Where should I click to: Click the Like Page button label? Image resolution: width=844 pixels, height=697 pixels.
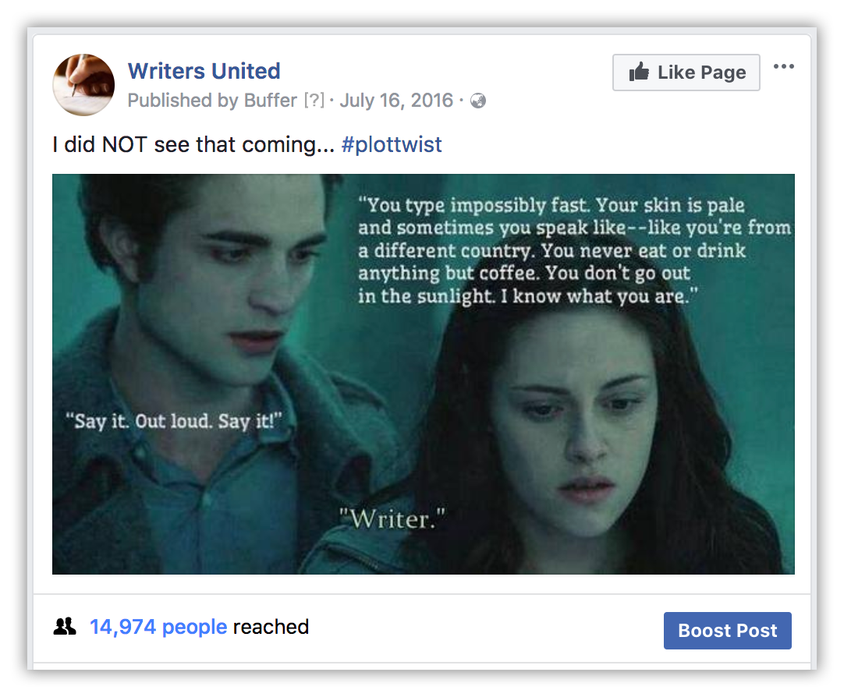(701, 73)
